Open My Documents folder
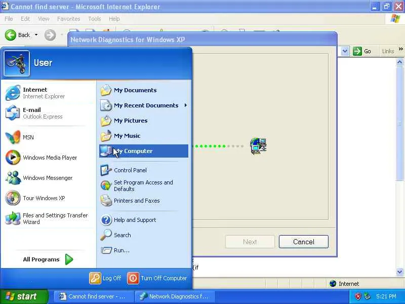This screenshot has height=304, width=405. [144, 90]
